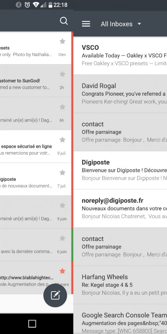Star the 'espace sécurisé en ligne' email
Screen dimensions: 167x334
coord(62,140)
